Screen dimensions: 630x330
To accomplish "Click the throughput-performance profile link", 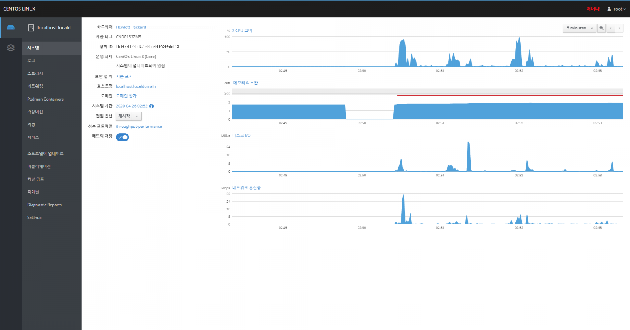I will 139,126.
